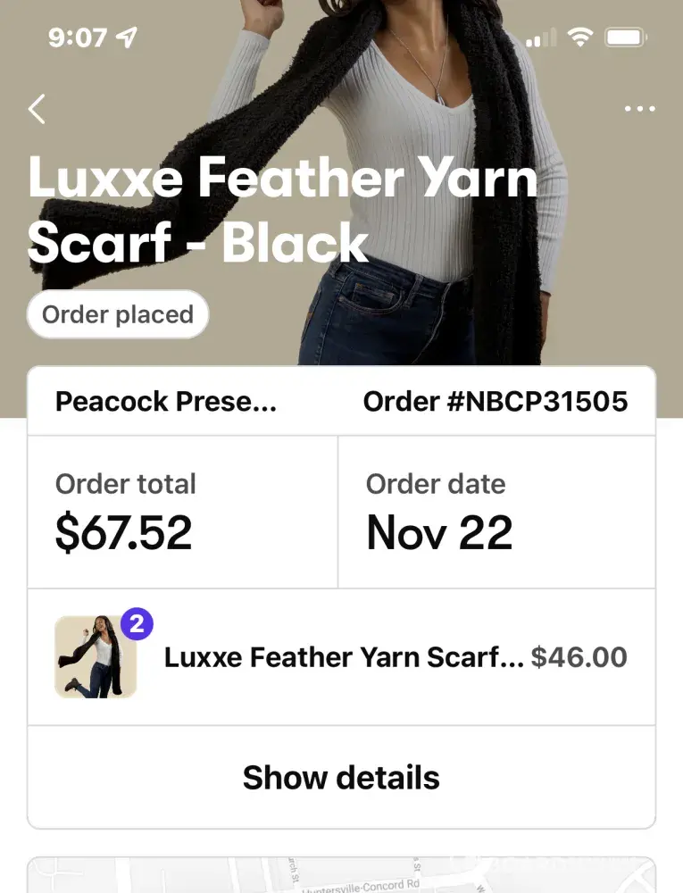
Task: Open the Peacock Prese... store name
Action: (x=166, y=402)
